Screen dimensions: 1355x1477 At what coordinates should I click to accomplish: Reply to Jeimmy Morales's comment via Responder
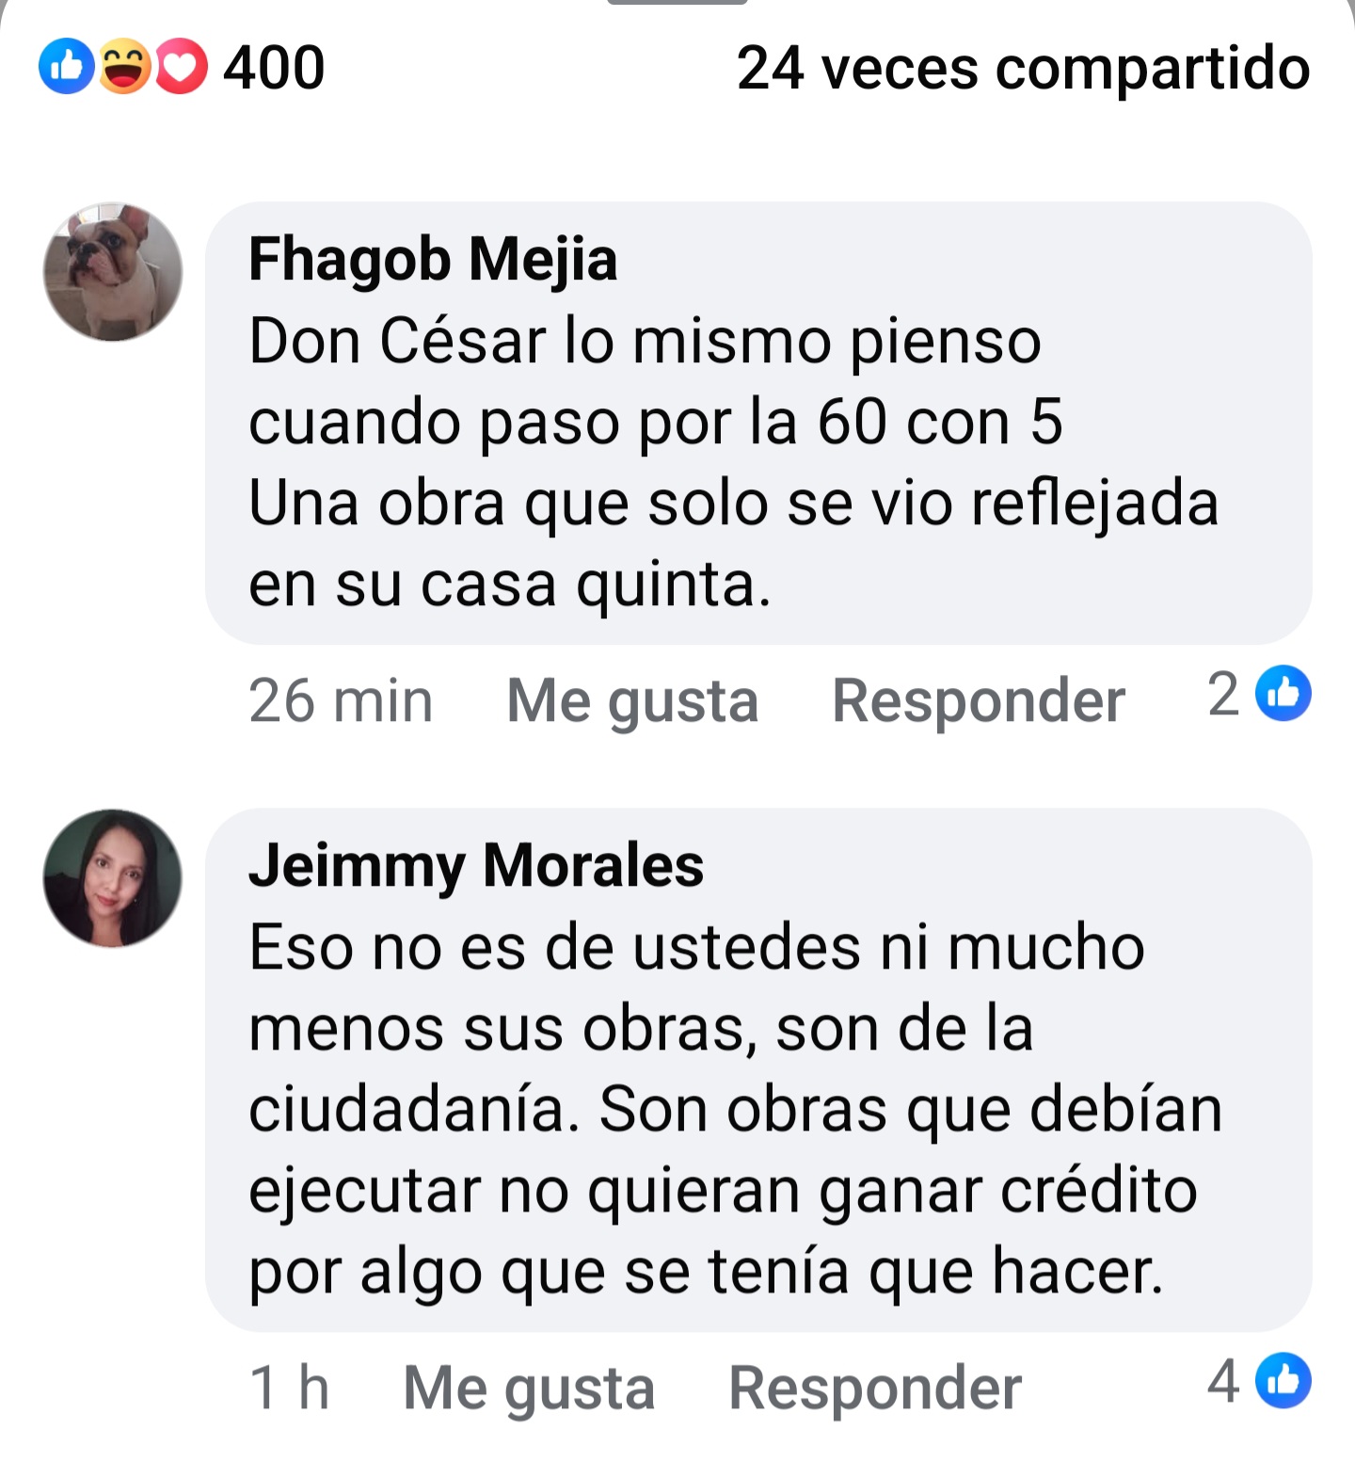click(875, 1388)
